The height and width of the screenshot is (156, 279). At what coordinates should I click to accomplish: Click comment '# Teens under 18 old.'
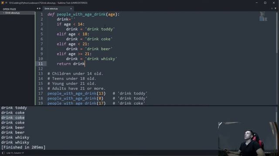(x=72, y=78)
